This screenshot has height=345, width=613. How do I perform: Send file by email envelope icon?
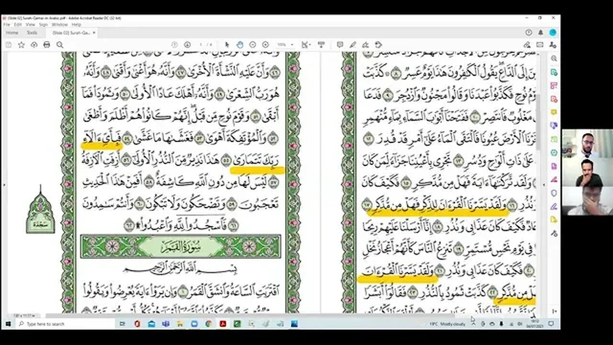coord(540,45)
